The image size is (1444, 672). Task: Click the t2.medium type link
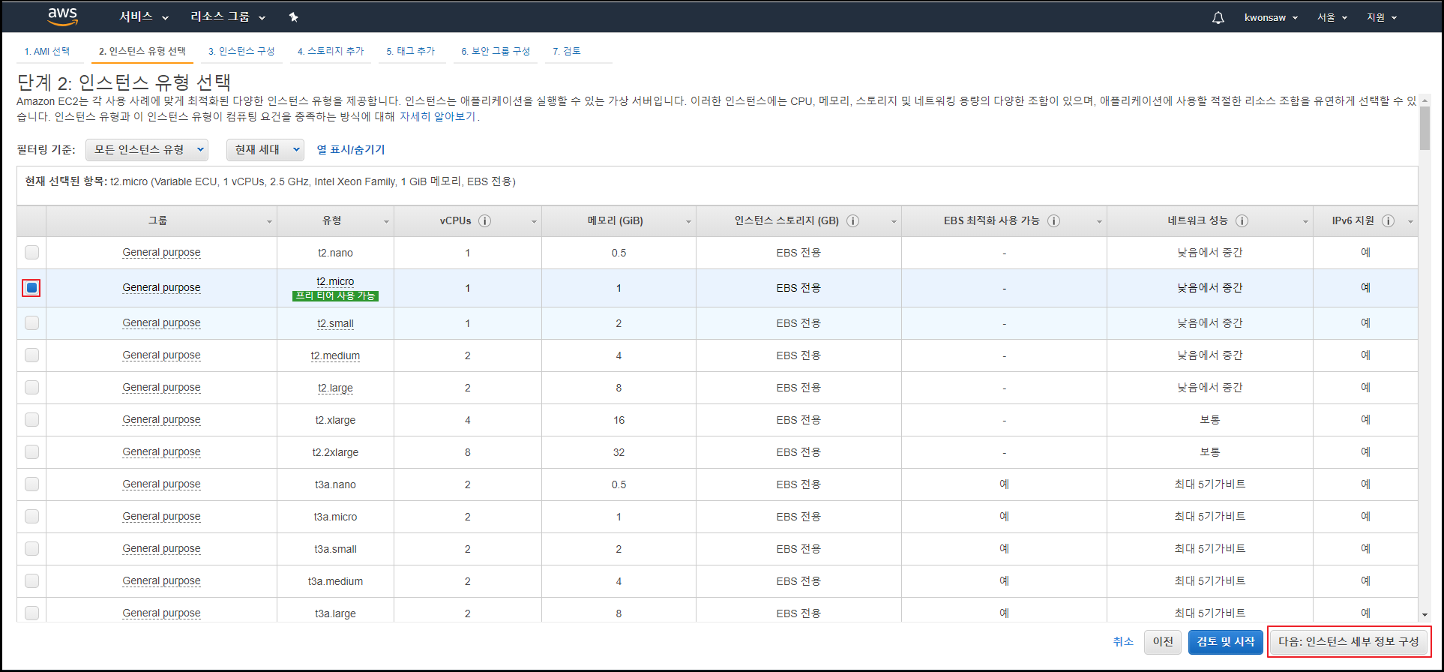335,355
